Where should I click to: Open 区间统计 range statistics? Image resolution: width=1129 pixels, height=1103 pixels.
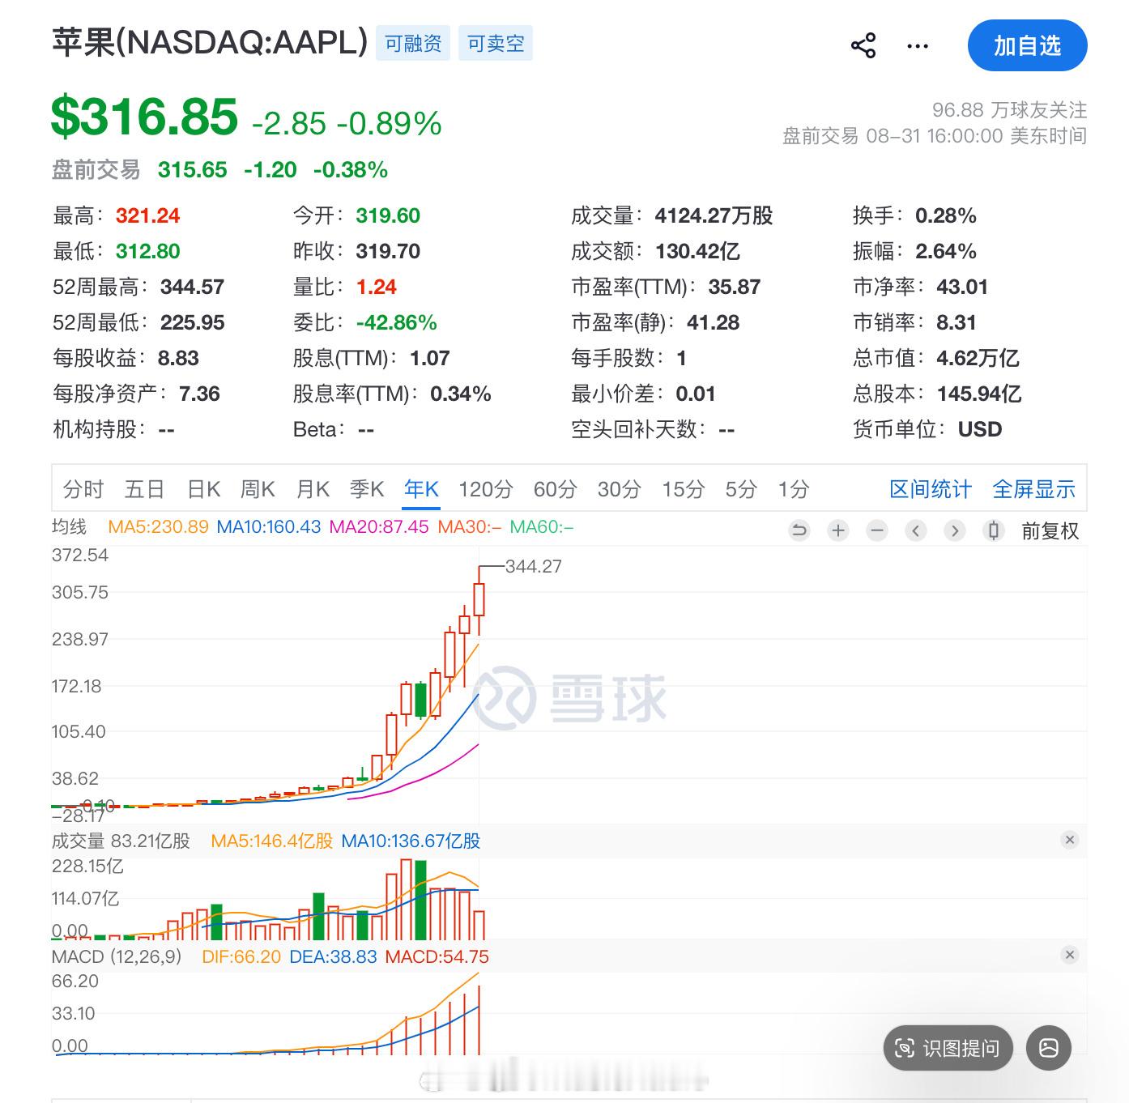coord(930,489)
